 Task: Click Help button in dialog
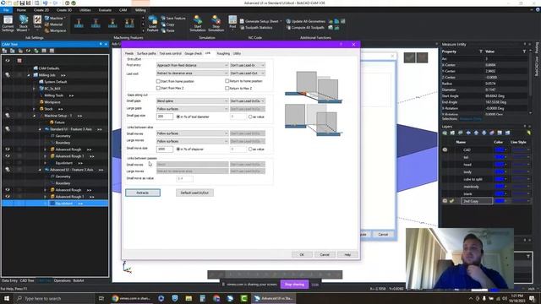coord(347,255)
